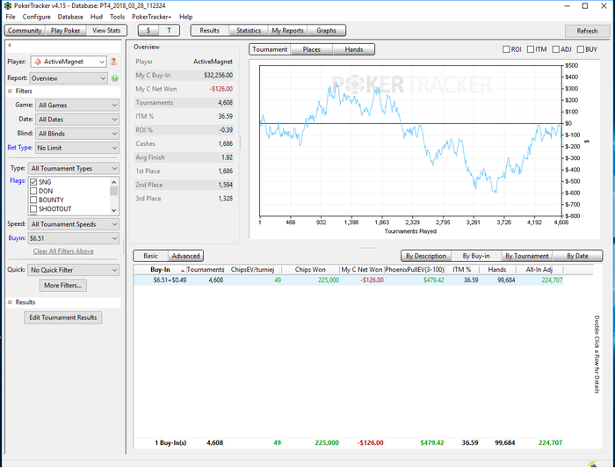Enable the ITM graph checkbox
This screenshot has width=615, height=474.
point(531,49)
